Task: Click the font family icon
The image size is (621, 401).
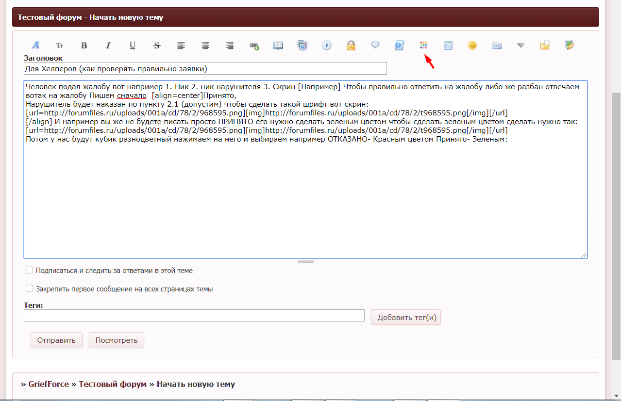Action: pyautogui.click(x=35, y=46)
